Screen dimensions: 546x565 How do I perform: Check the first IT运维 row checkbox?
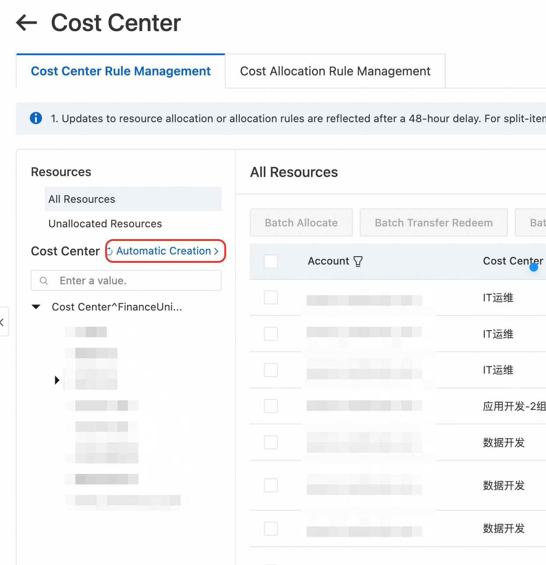pos(271,297)
